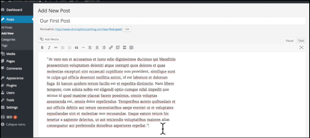
Task: Insert the Read More tag
Action: click(124, 48)
